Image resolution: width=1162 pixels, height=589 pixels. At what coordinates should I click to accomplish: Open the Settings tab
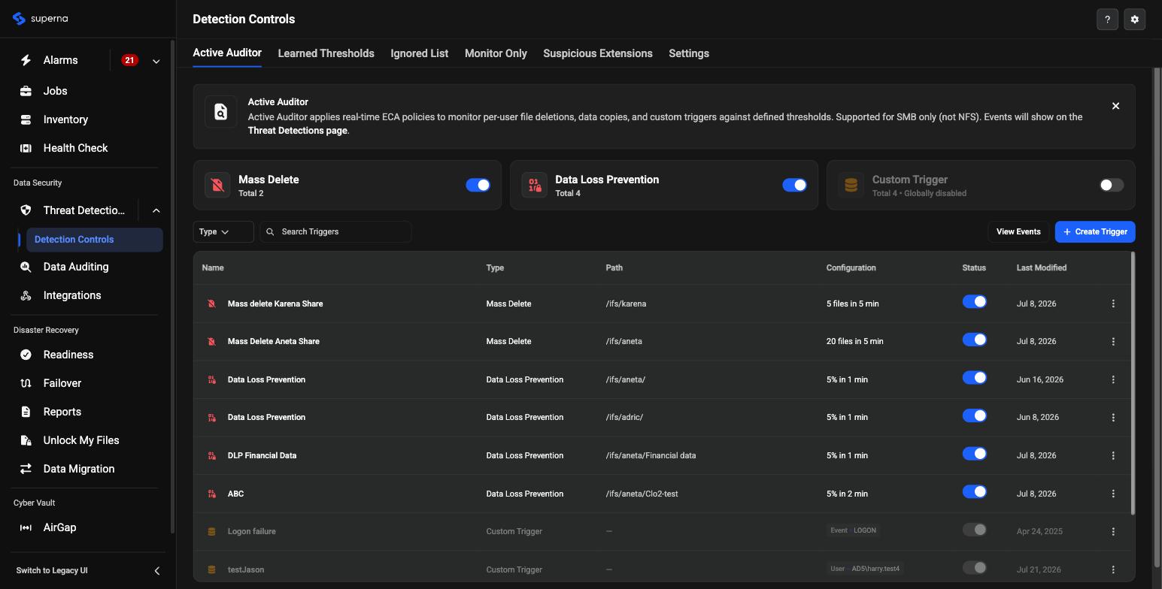(689, 53)
